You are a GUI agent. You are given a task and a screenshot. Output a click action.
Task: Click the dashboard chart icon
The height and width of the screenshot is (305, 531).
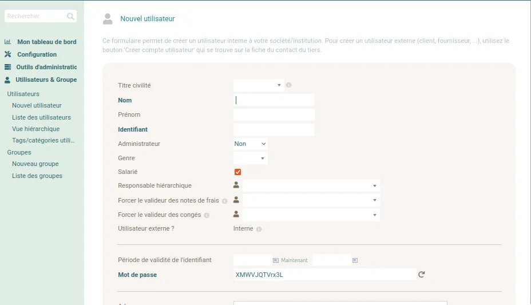7,42
